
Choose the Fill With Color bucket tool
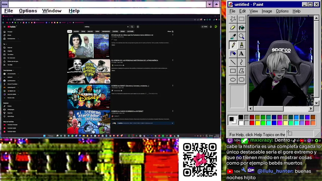click(x=242, y=28)
